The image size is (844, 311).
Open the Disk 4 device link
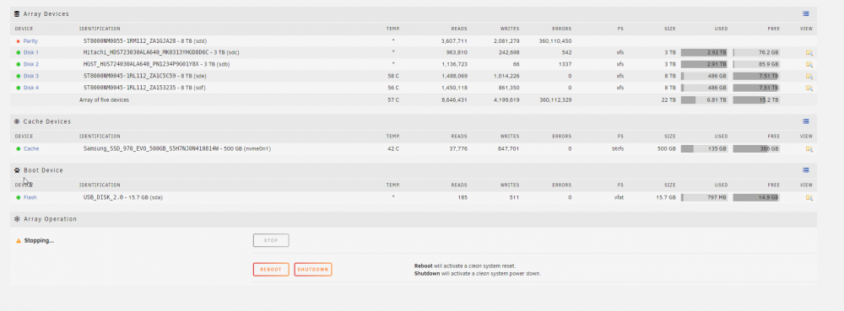pos(30,88)
